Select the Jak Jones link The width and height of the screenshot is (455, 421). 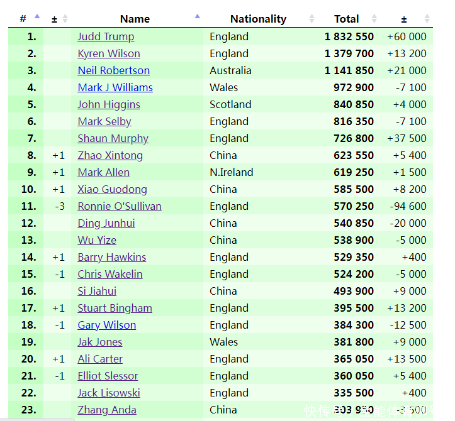coord(100,342)
